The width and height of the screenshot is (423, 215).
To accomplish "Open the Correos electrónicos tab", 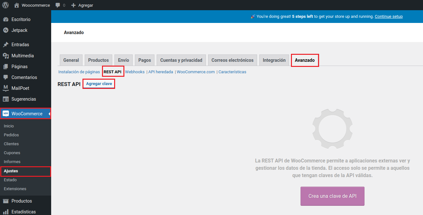I will pos(232,60).
